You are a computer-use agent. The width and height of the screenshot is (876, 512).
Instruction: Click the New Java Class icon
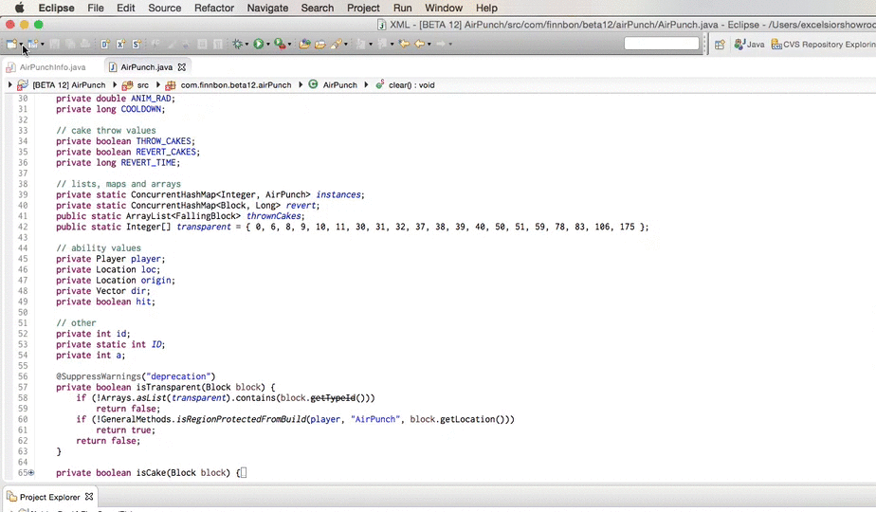[121, 44]
